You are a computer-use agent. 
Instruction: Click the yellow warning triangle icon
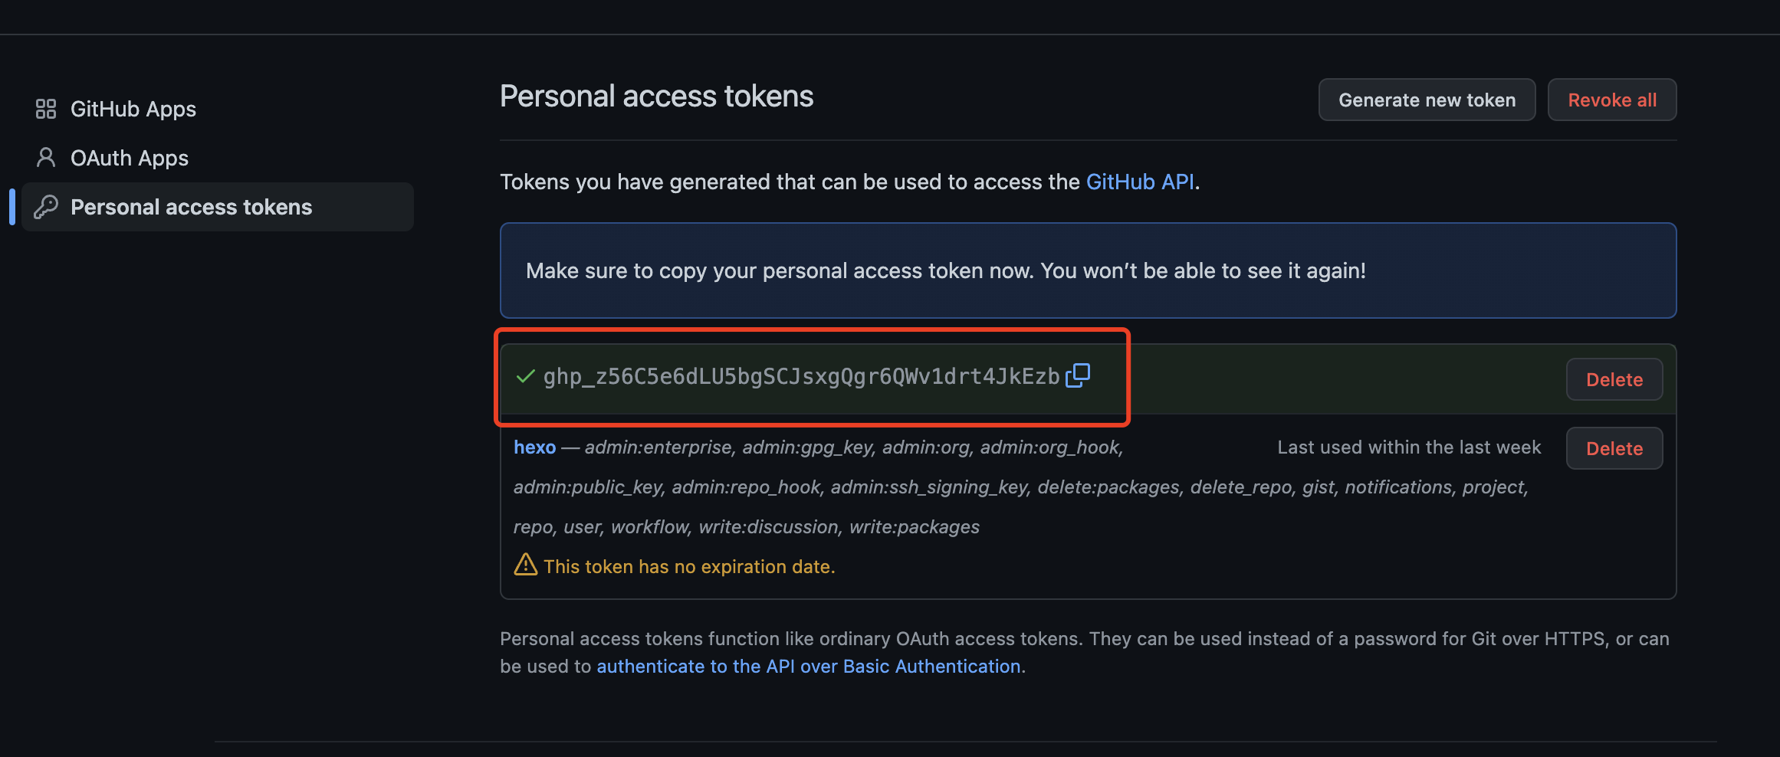[x=525, y=565]
